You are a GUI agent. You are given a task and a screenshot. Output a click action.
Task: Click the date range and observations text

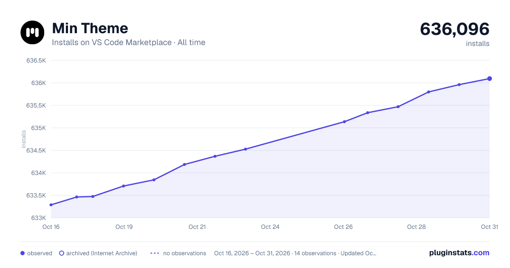295,253
